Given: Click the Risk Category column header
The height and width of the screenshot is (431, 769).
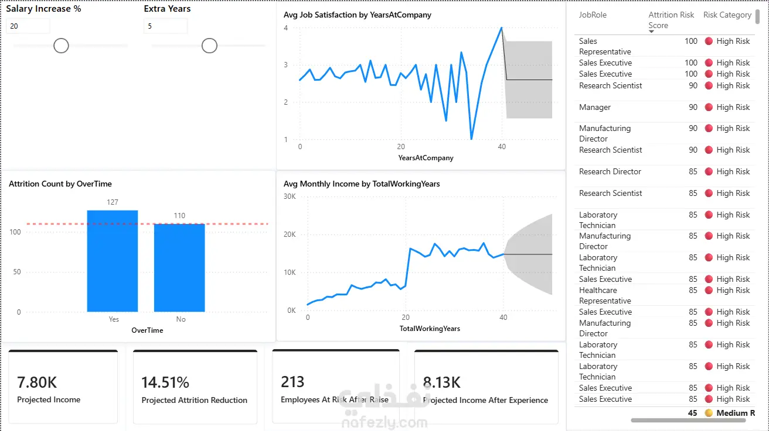Looking at the screenshot, I should tap(727, 15).
